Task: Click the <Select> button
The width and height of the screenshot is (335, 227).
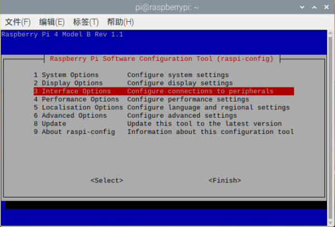Action: 107,181
